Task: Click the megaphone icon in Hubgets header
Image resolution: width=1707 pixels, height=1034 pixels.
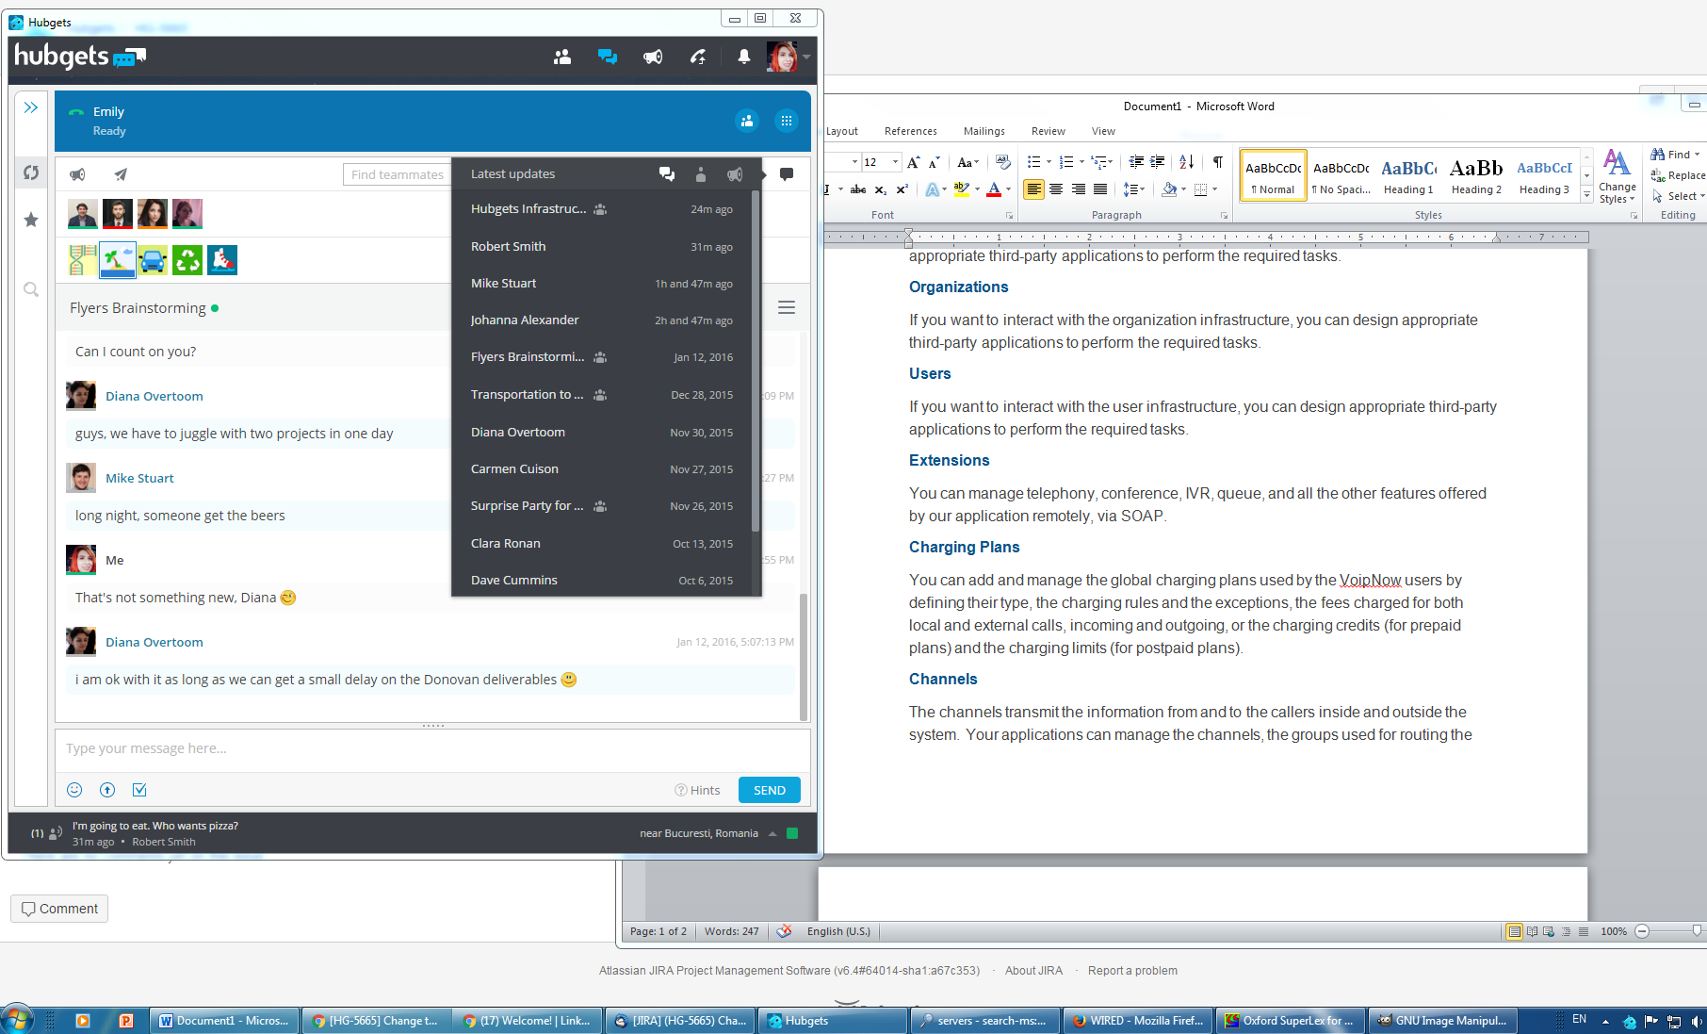Action: (653, 57)
